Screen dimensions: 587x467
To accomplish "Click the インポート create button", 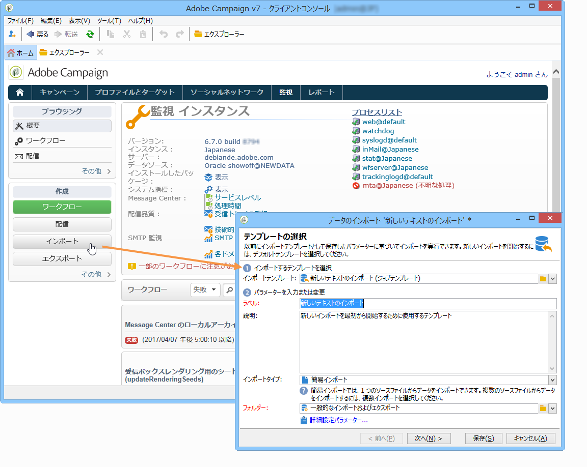I will [62, 241].
